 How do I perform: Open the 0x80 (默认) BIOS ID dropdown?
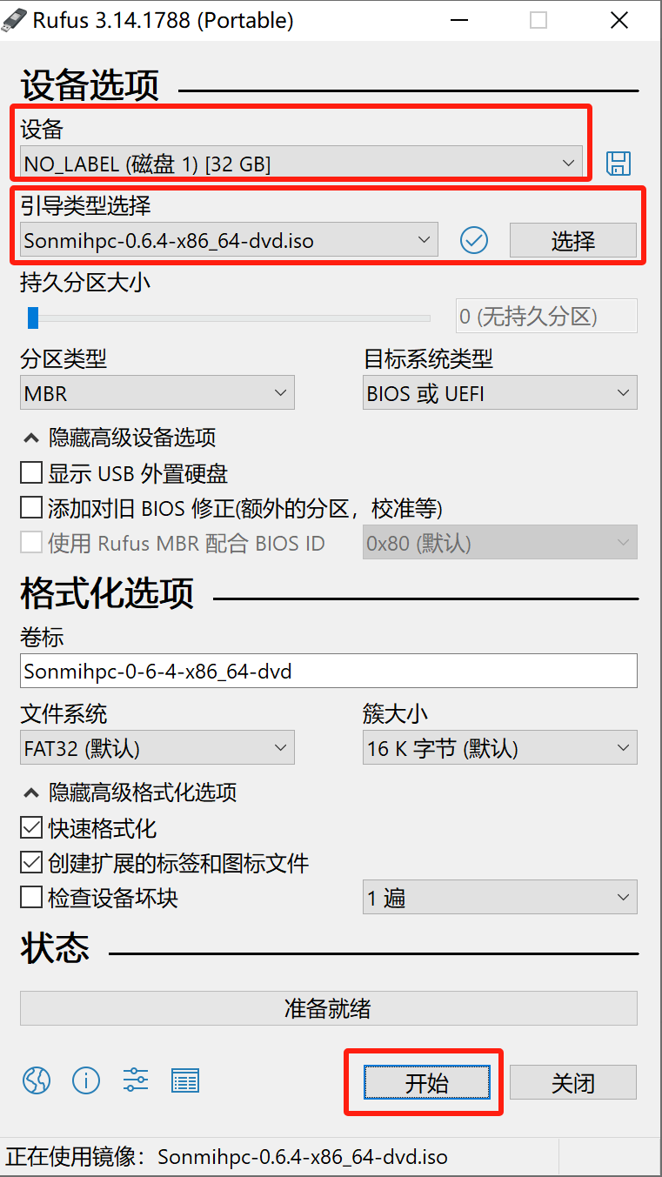tap(500, 543)
